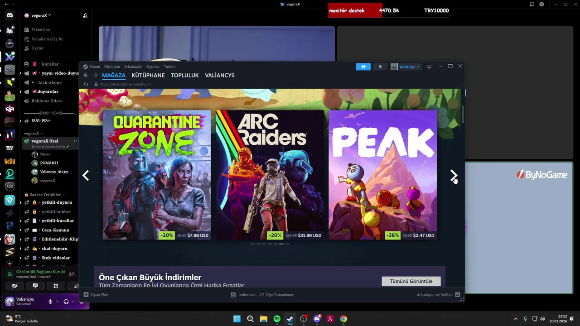Show hidden system tray icons
Image resolution: width=580 pixels, height=326 pixels.
(515, 319)
